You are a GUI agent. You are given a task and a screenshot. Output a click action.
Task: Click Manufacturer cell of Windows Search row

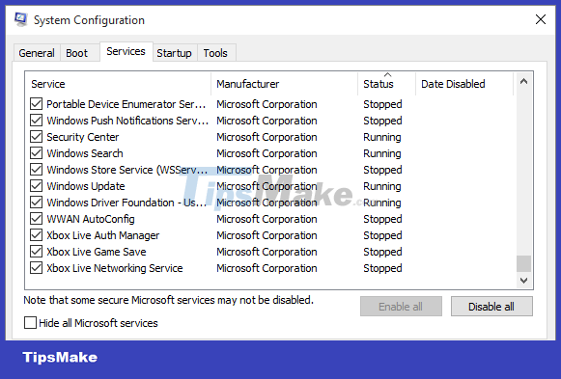pos(266,153)
